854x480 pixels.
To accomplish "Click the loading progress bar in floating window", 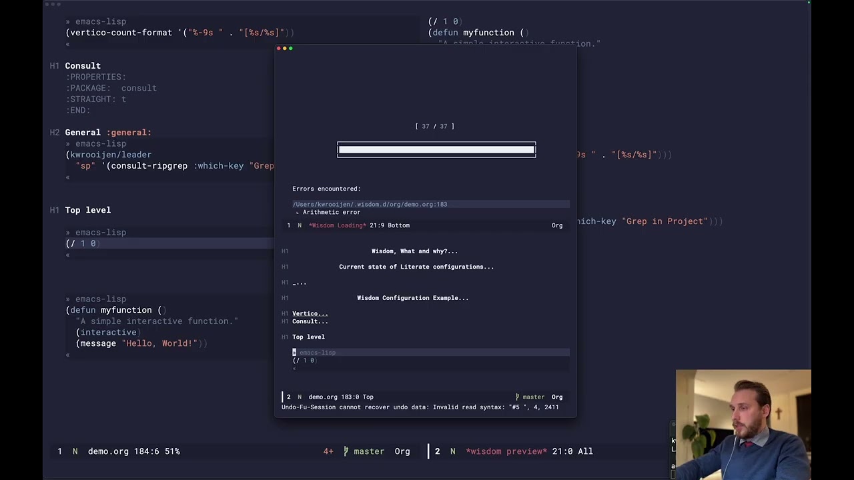I will 436,150.
